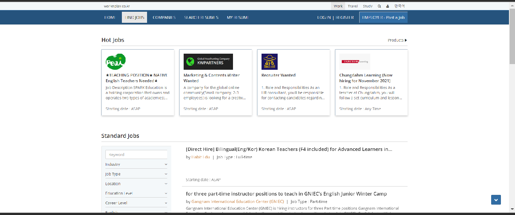Open the search magnifier icon
Viewport: 515px width, 215px height.
379,6
